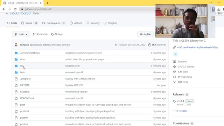The height and width of the screenshot is (126, 224).
Task: Click the Go to file button
Action: (145, 34)
